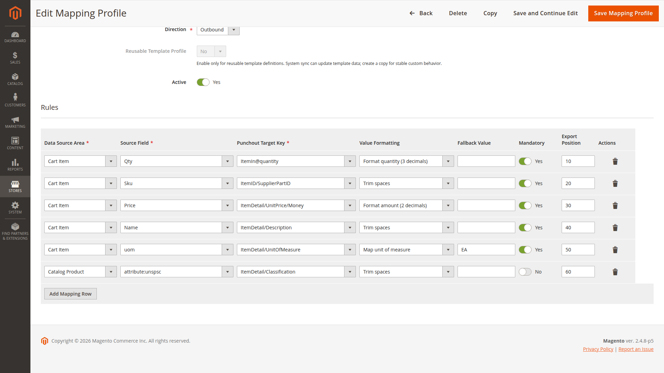The height and width of the screenshot is (373, 664).
Task: Open the Report an Issue link
Action: click(x=636, y=349)
